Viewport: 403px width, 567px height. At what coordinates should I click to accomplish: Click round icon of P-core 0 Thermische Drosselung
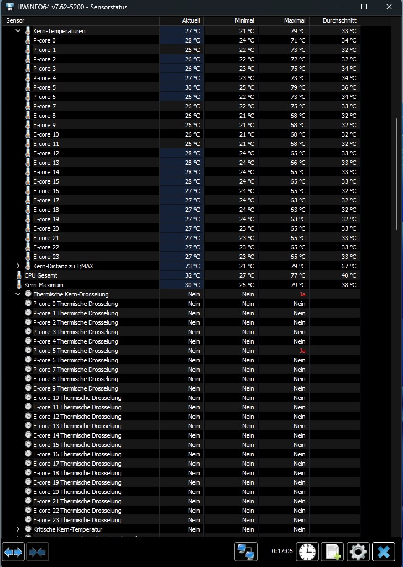[28, 303]
